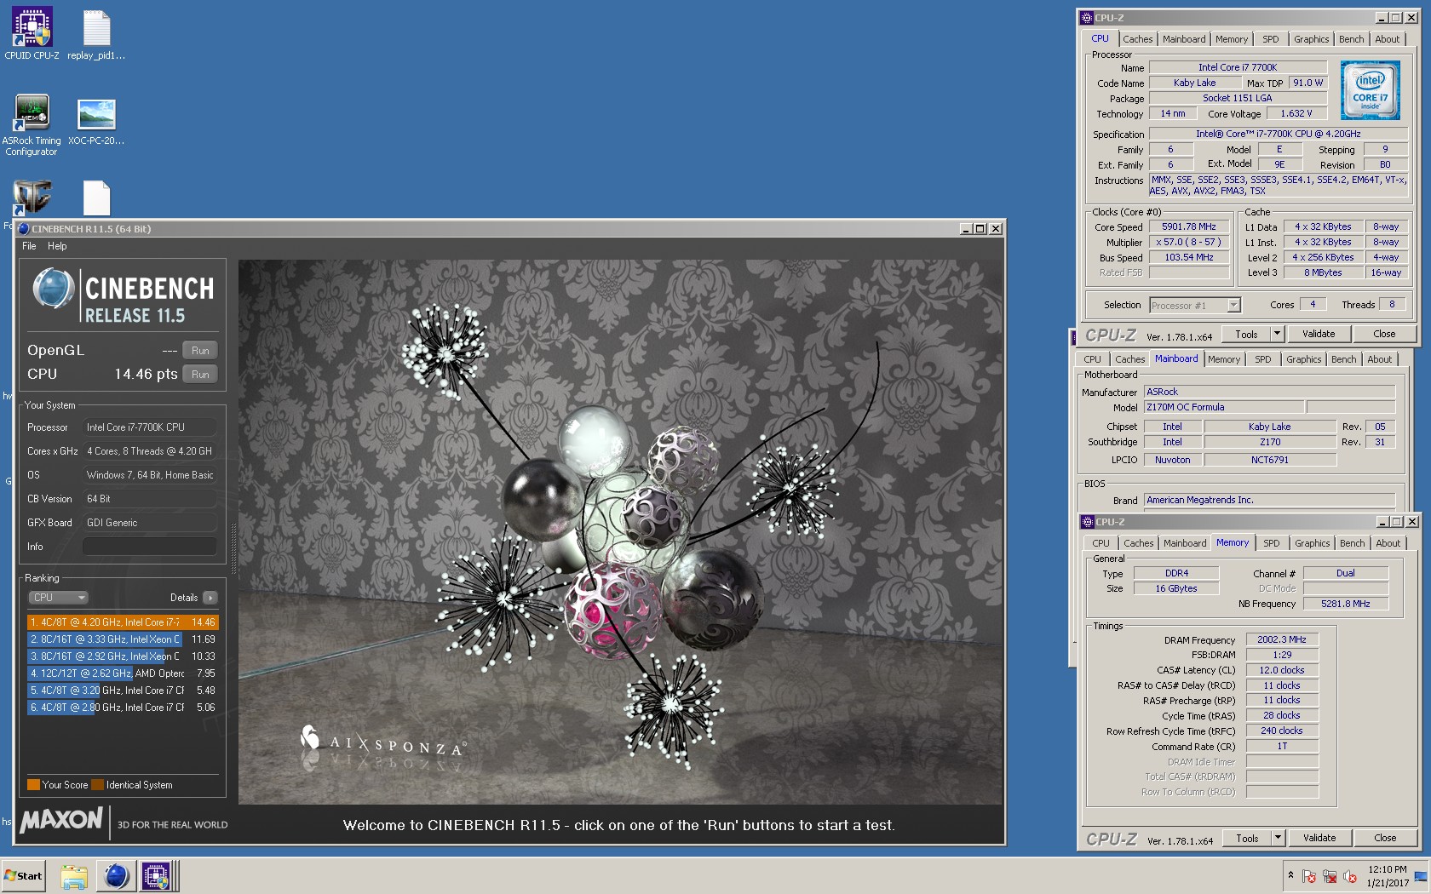The height and width of the screenshot is (894, 1431).
Task: Click the rendered Cinebench scene image
Action: (x=620, y=532)
